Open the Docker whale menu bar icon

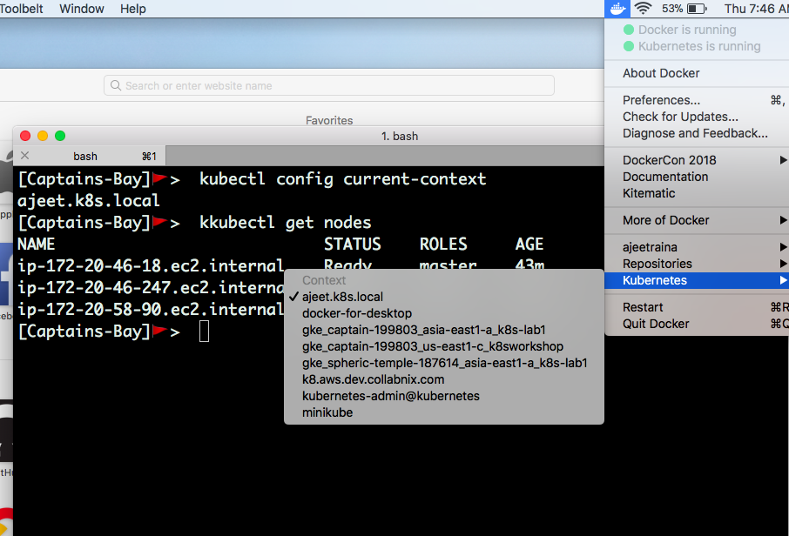point(617,9)
